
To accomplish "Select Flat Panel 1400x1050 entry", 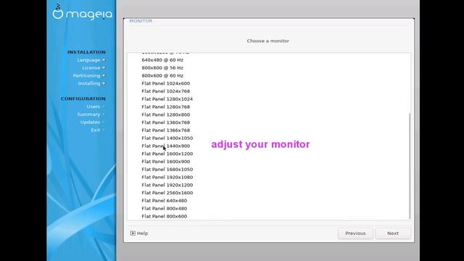I will coord(167,138).
